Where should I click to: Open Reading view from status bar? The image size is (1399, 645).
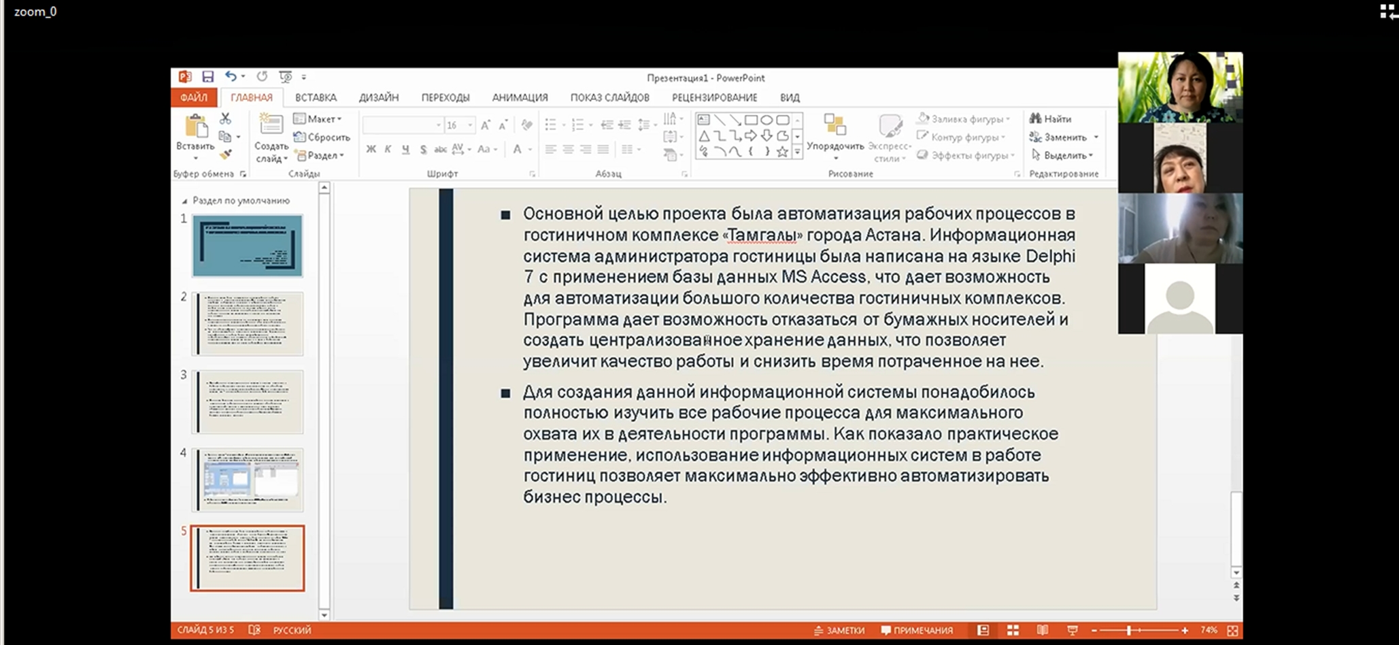point(1042,631)
